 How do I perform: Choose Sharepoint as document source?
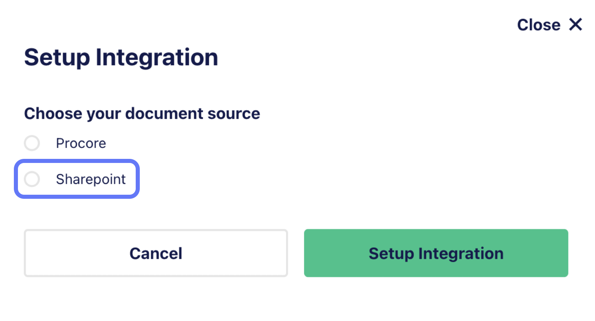coord(32,179)
